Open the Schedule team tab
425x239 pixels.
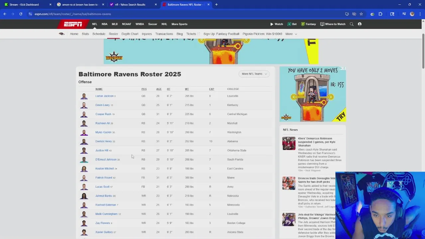pos(99,34)
